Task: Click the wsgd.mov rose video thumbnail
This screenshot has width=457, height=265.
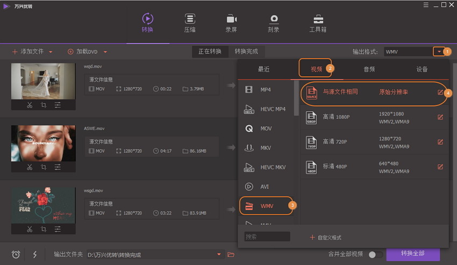Action: [x=43, y=205]
